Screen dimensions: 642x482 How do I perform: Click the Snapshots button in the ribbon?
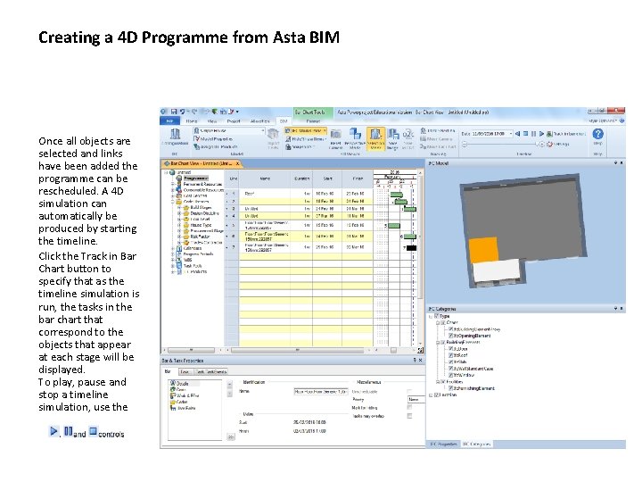point(299,146)
